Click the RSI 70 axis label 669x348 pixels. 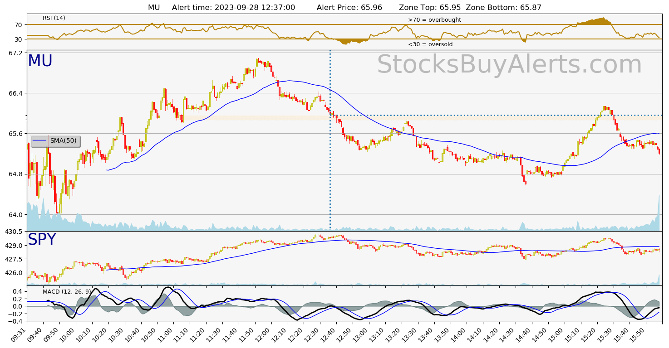(19, 24)
